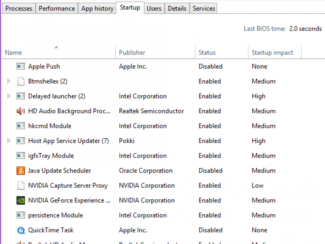Click Low impact of NVIDIA Capture Server Proxy
The width and height of the screenshot is (325, 244).
tap(257, 185)
